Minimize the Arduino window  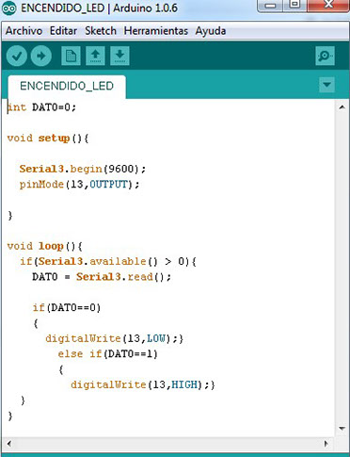tap(270, 6)
